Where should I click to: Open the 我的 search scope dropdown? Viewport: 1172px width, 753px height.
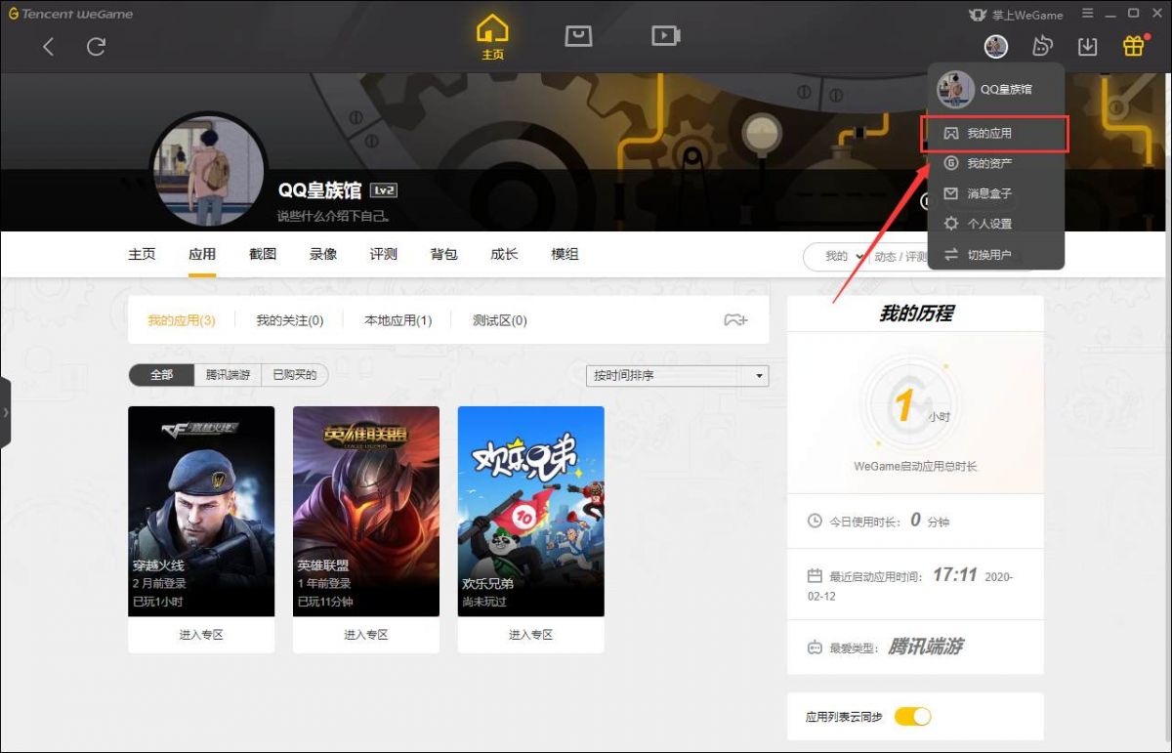coord(844,257)
